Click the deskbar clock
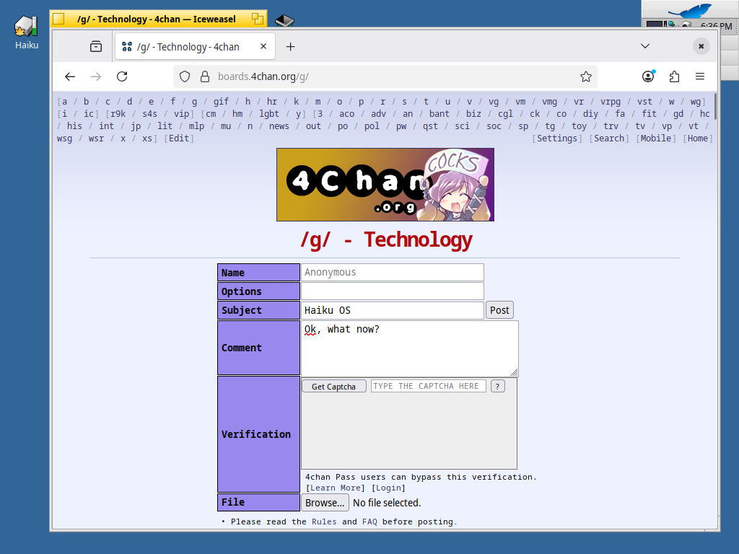739x554 pixels. click(716, 25)
